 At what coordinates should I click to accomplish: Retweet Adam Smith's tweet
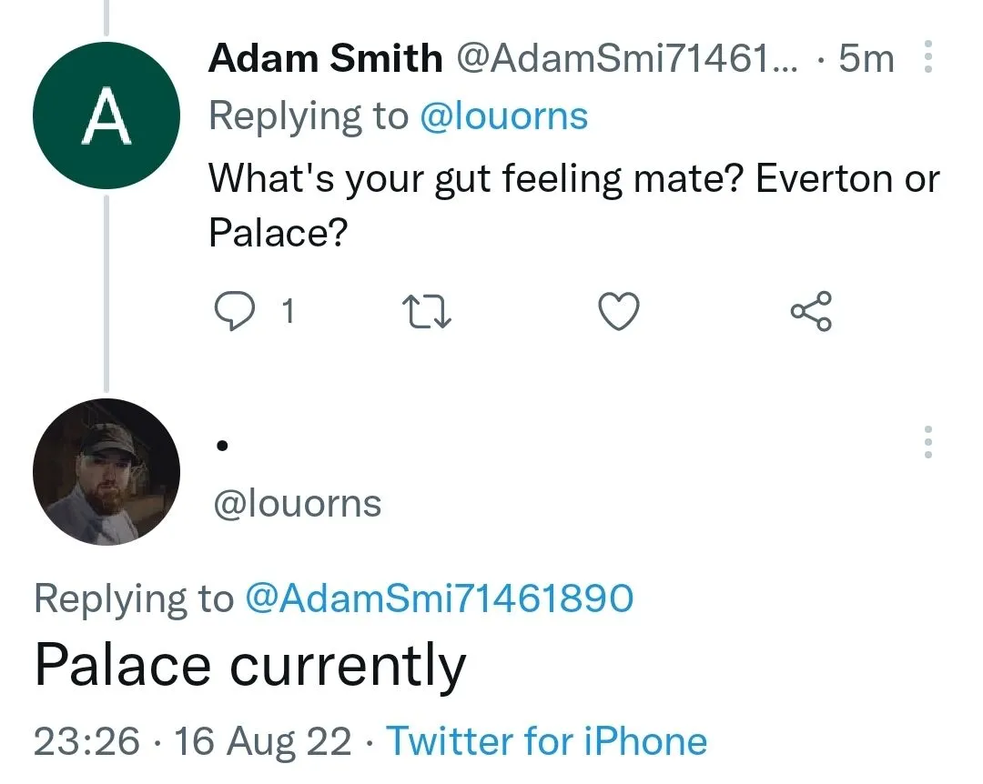coord(428,312)
